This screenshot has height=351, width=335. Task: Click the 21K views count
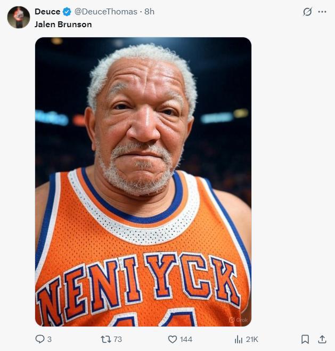252,339
